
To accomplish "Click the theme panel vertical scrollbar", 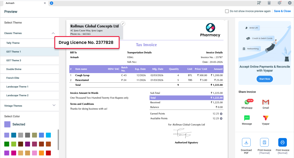I will [58, 140].
